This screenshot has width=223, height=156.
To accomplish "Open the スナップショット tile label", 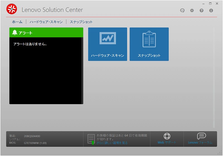I will [x=149, y=55].
